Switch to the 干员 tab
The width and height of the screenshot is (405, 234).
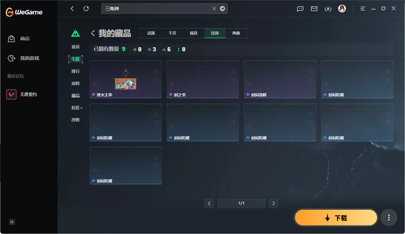pos(172,33)
